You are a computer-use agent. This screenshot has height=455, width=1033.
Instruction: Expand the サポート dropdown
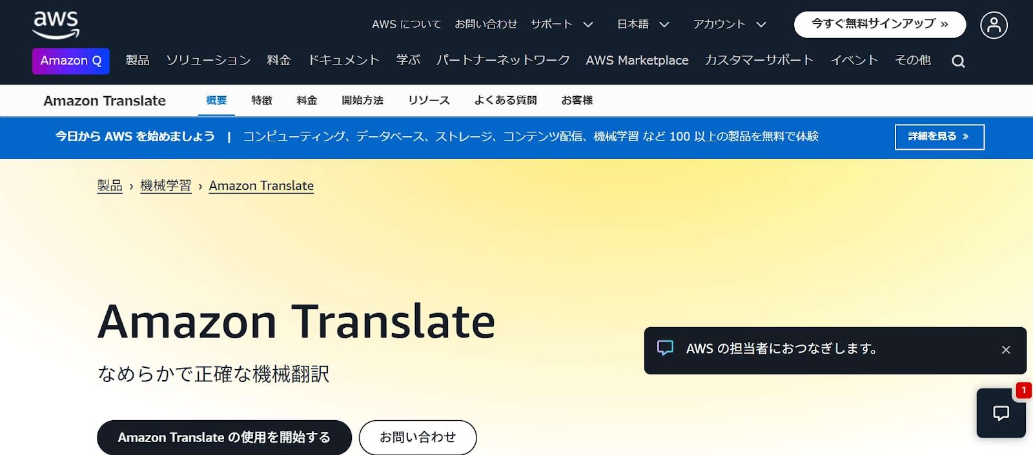562,25
